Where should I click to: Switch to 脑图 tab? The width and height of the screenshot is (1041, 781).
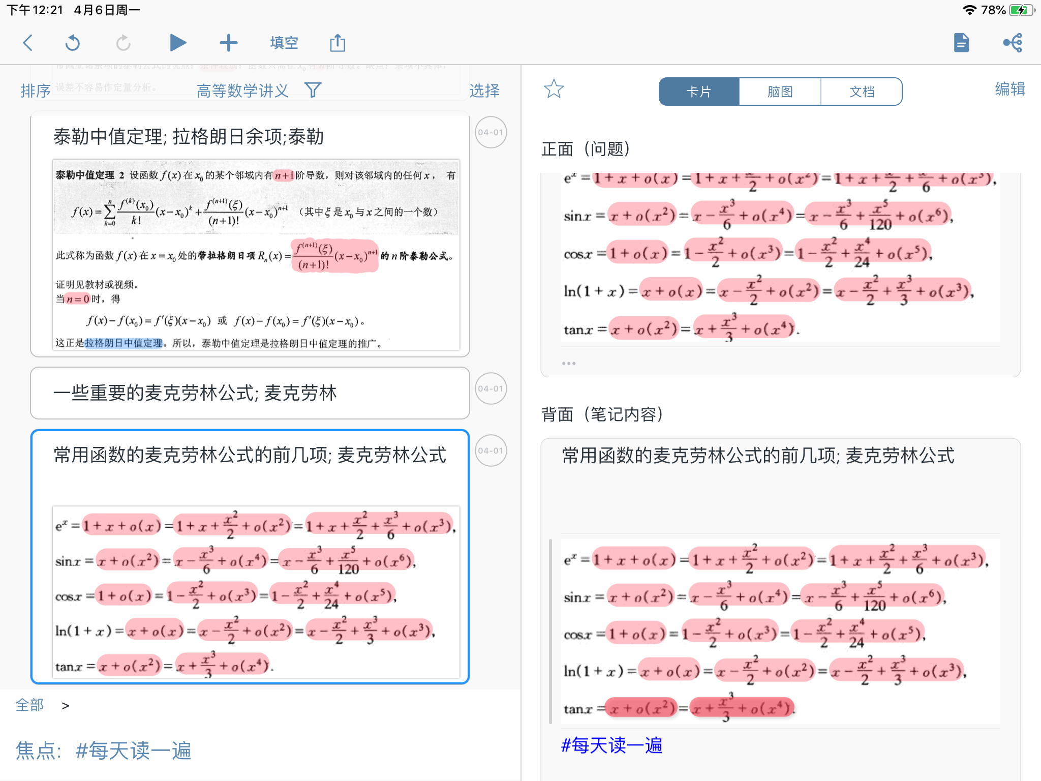(780, 92)
